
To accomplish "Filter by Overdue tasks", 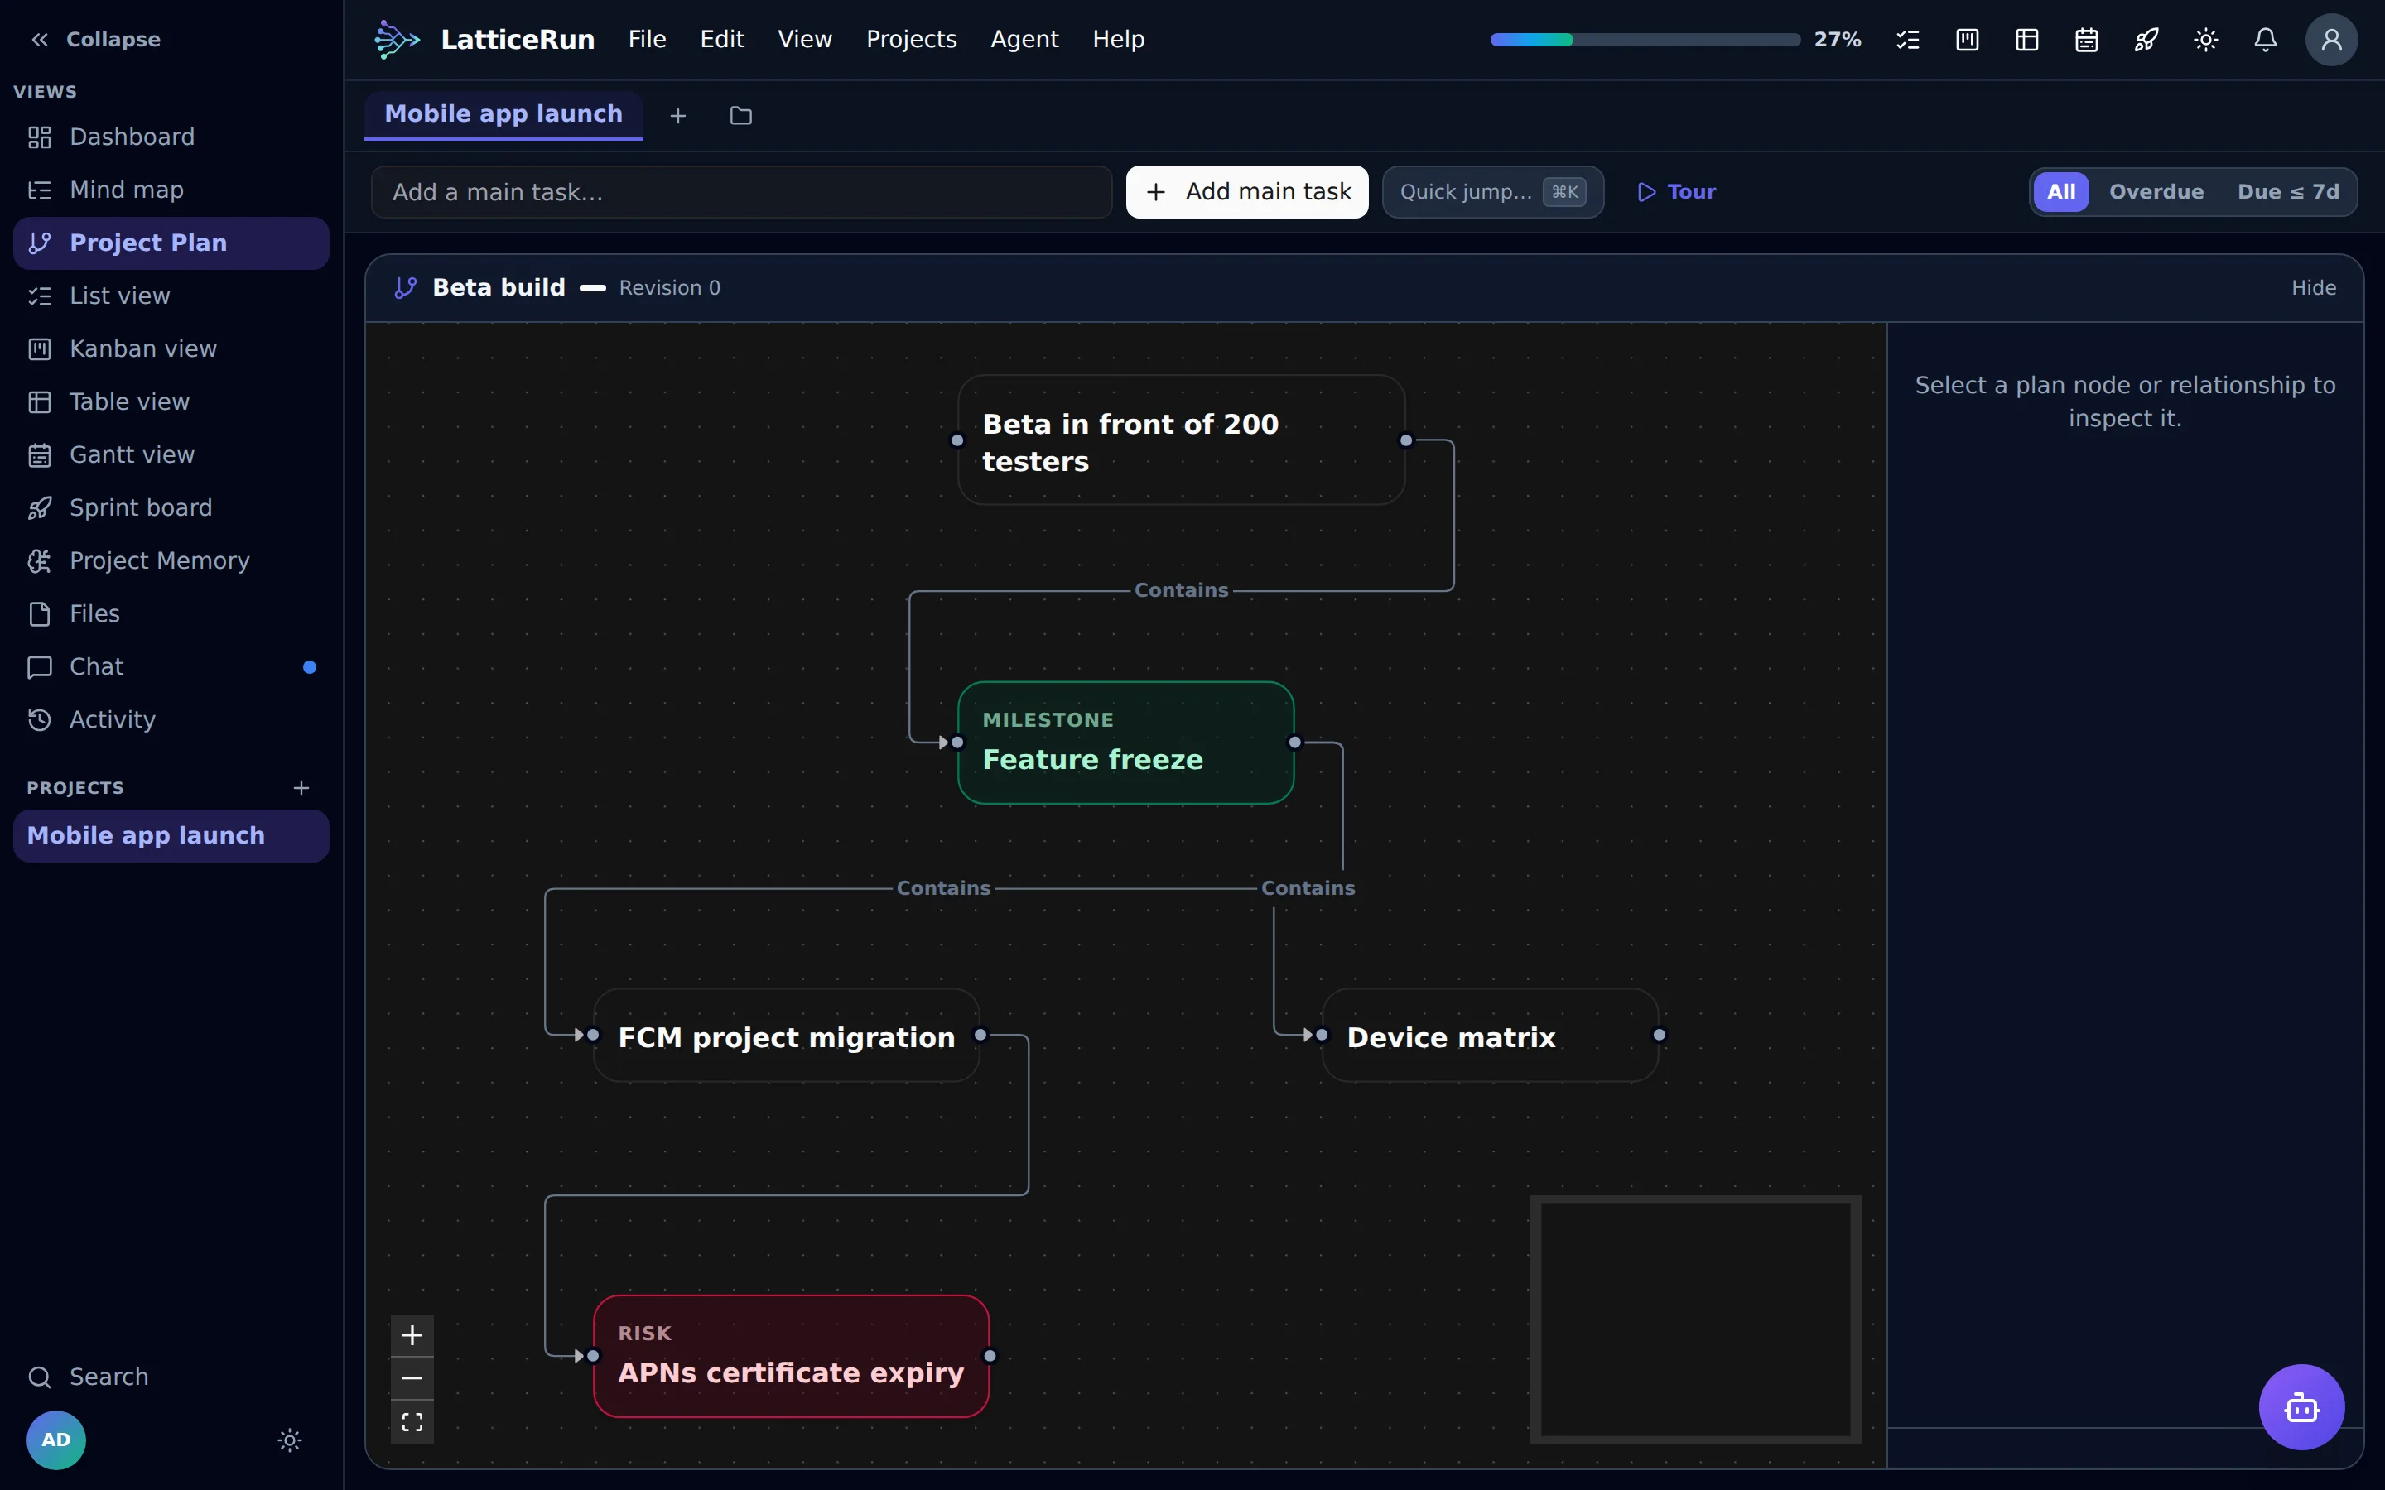I will (2156, 192).
